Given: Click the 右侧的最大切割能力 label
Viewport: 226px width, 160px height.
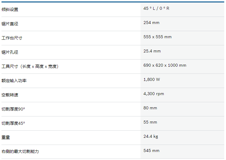Looking at the screenshot, I should 20,151.
